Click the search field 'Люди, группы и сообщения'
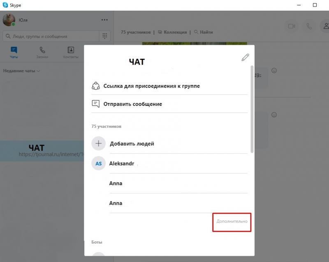 [51, 36]
